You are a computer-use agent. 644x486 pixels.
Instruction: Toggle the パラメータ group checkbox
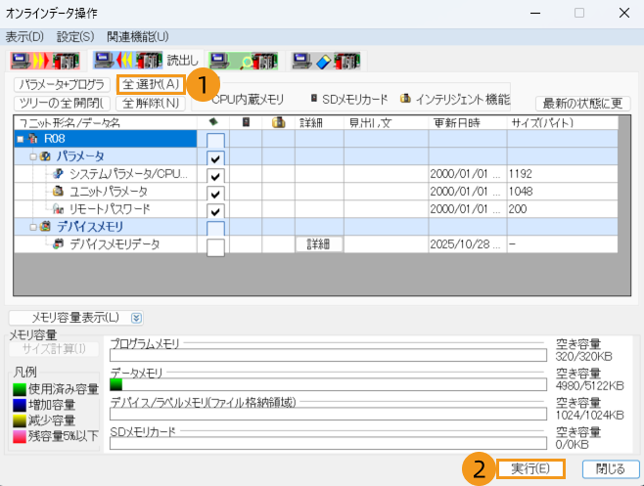tap(215, 157)
